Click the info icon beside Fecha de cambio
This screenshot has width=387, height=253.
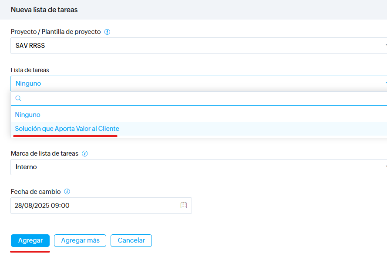[x=67, y=191]
